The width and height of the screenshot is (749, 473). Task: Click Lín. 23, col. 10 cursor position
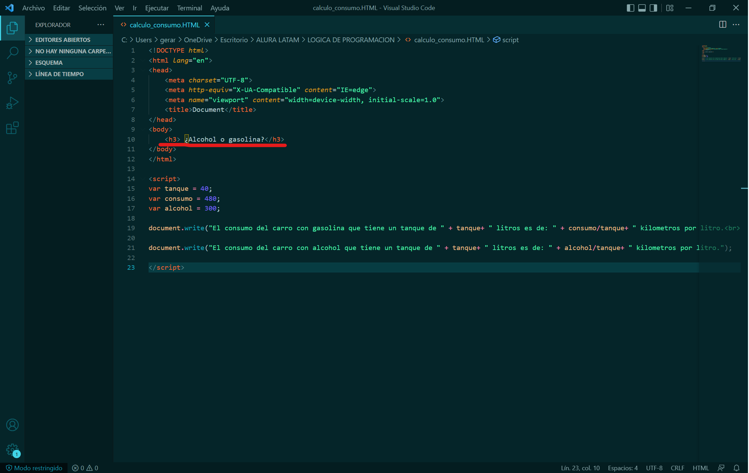click(x=580, y=468)
